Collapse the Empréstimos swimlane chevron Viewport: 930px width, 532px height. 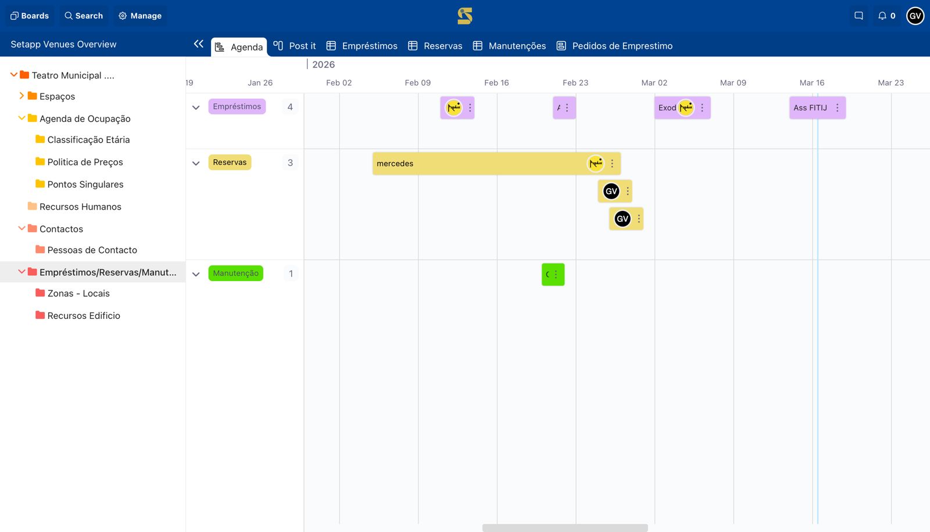[196, 107]
